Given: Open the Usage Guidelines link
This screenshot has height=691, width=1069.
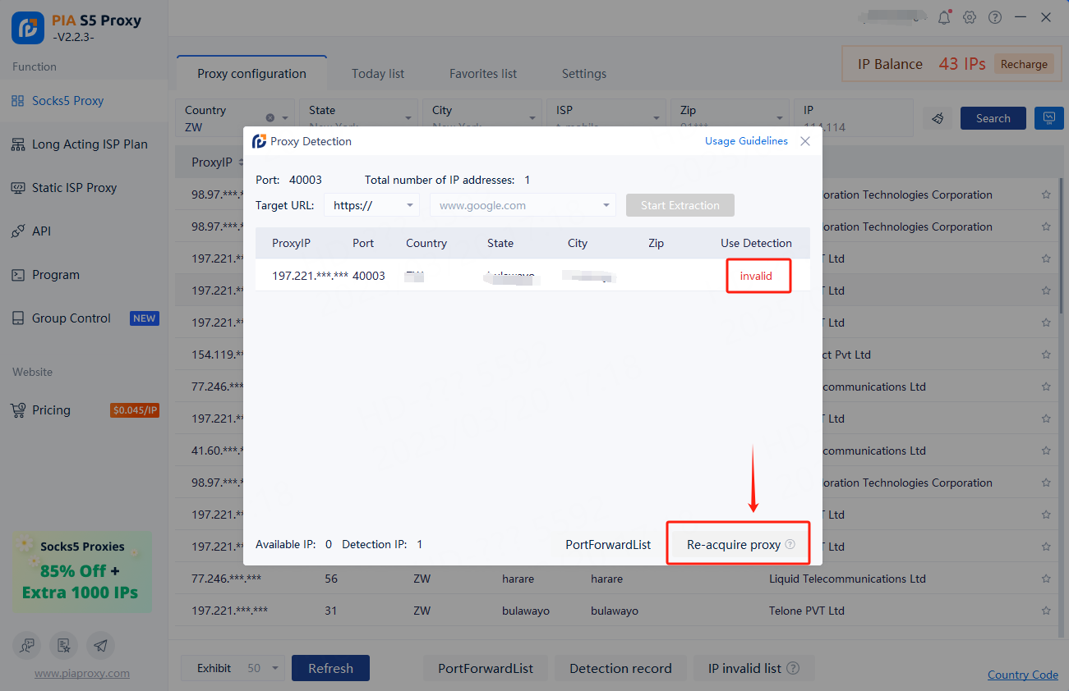Looking at the screenshot, I should 746,141.
